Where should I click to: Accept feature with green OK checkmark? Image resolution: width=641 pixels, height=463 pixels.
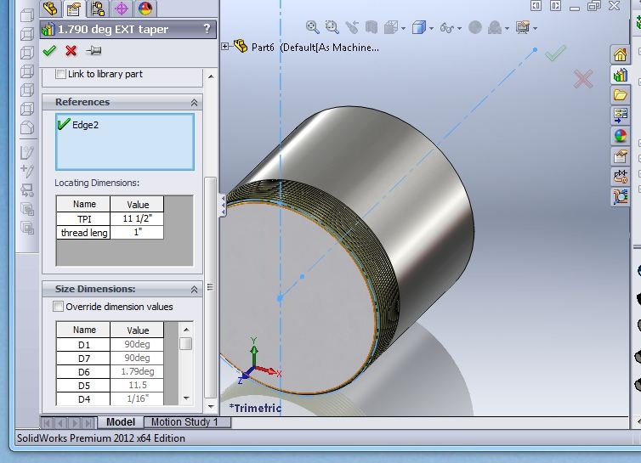pyautogui.click(x=49, y=51)
